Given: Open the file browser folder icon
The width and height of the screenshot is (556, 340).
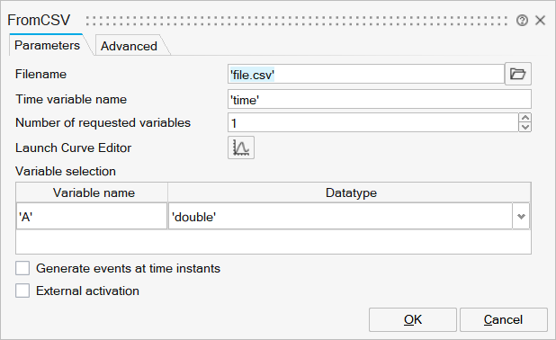Looking at the screenshot, I should 517,74.
